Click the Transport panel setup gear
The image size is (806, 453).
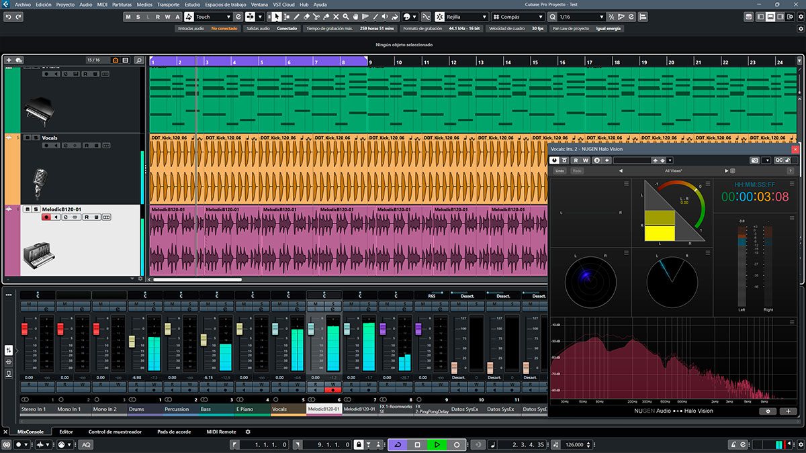(x=799, y=444)
